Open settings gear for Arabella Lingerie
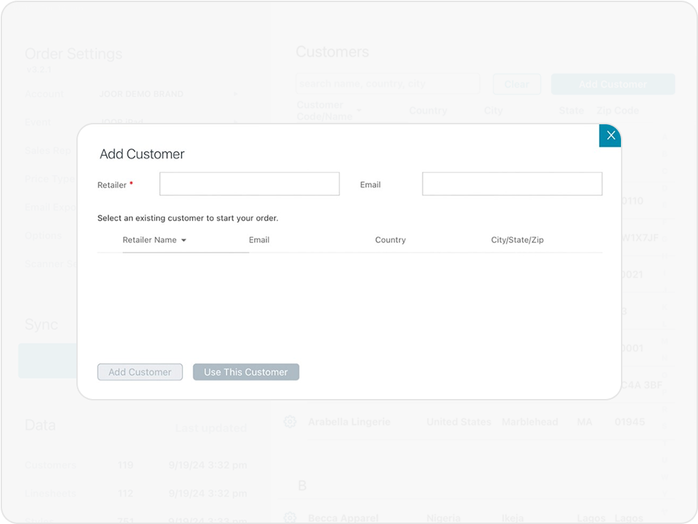The width and height of the screenshot is (698, 524). coord(290,422)
